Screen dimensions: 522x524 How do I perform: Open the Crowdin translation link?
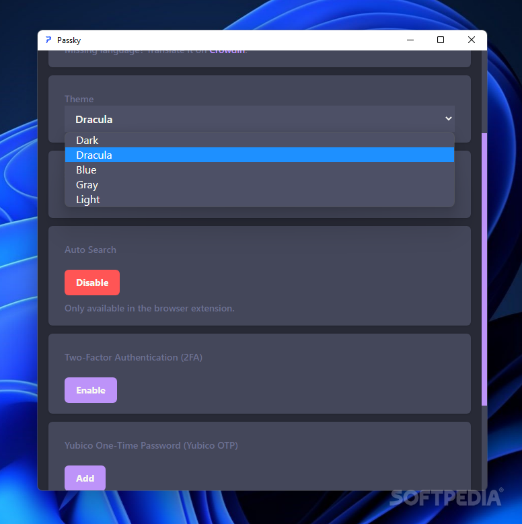coord(227,52)
